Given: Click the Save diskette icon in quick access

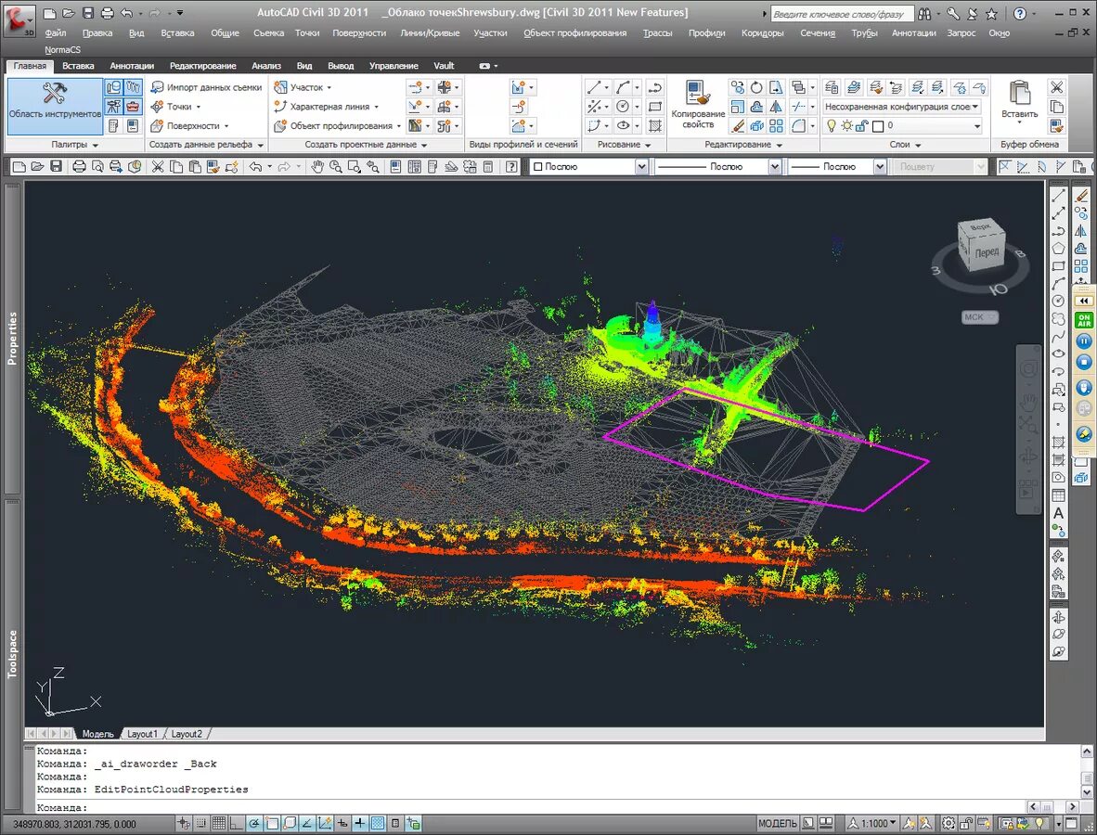Looking at the screenshot, I should (87, 13).
